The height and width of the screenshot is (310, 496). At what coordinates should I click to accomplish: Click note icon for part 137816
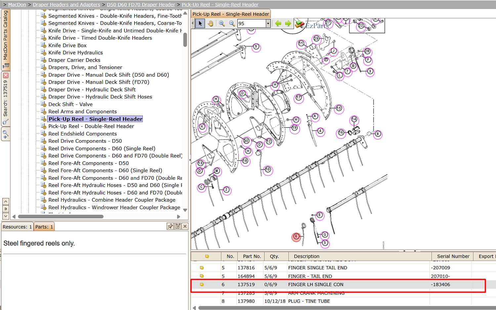click(202, 268)
